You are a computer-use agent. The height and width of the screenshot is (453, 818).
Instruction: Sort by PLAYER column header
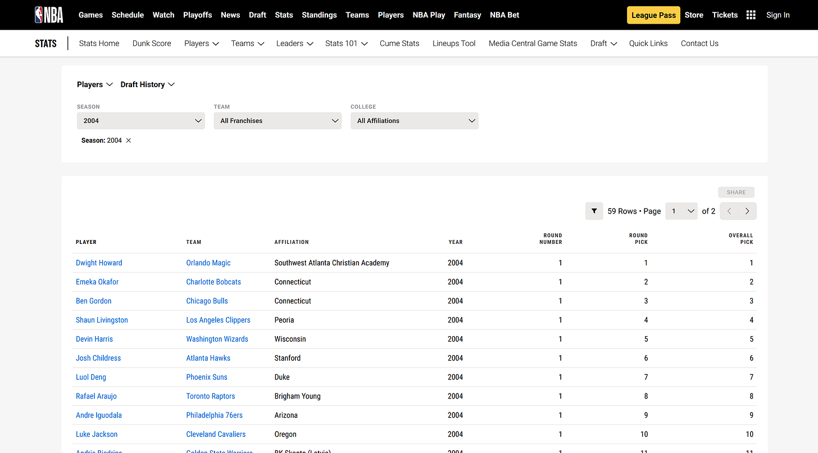click(x=86, y=242)
